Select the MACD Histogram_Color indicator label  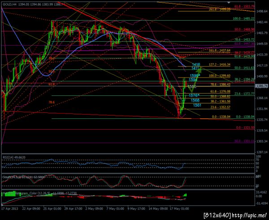[x=39, y=193]
